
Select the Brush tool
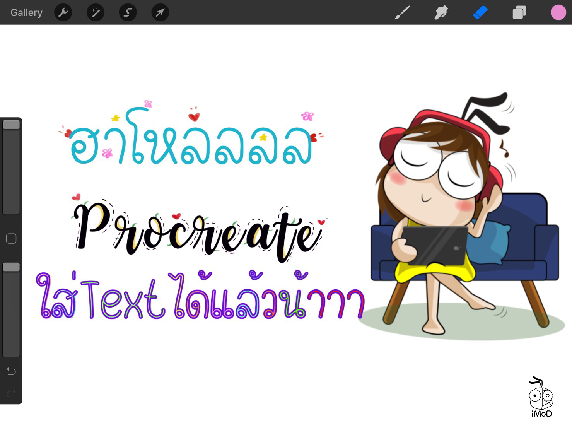402,12
